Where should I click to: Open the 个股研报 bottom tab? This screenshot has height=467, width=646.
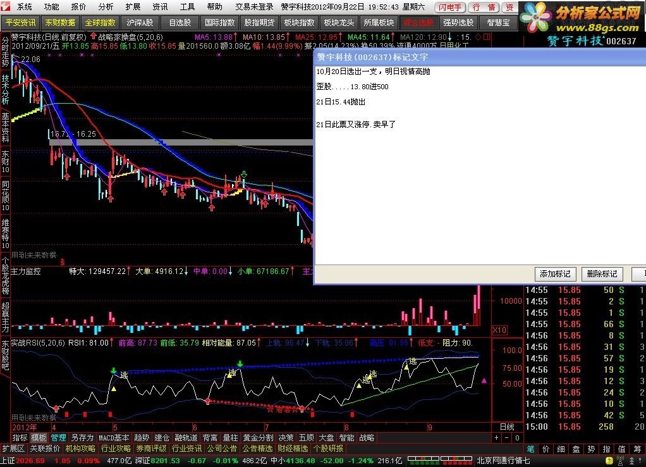(x=328, y=449)
